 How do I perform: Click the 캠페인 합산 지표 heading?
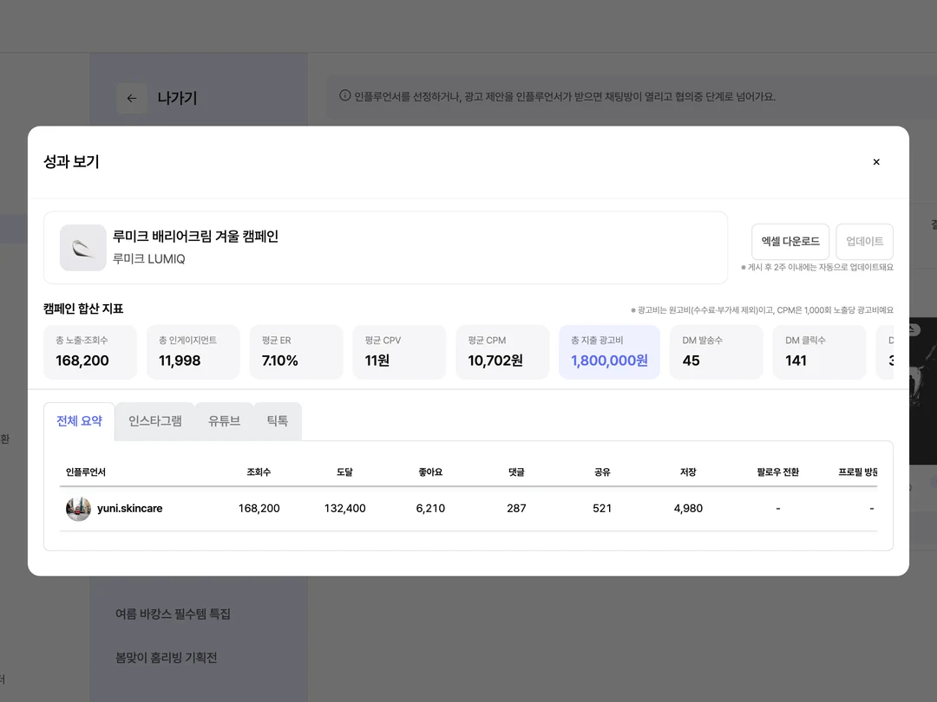(x=83, y=309)
